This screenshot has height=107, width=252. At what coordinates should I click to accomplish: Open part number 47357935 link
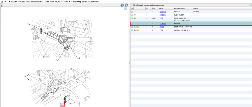[163, 24]
